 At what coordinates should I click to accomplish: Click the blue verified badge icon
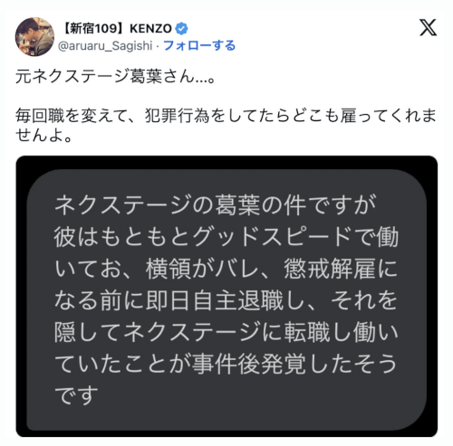pyautogui.click(x=181, y=29)
